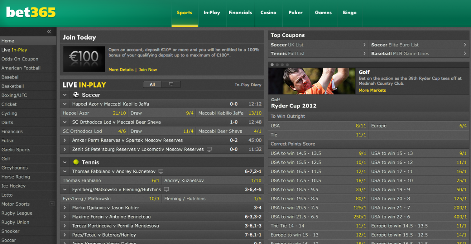Collapse Fyrs'berg/Matkowski v Fleming/Hutchins match

coord(65,189)
